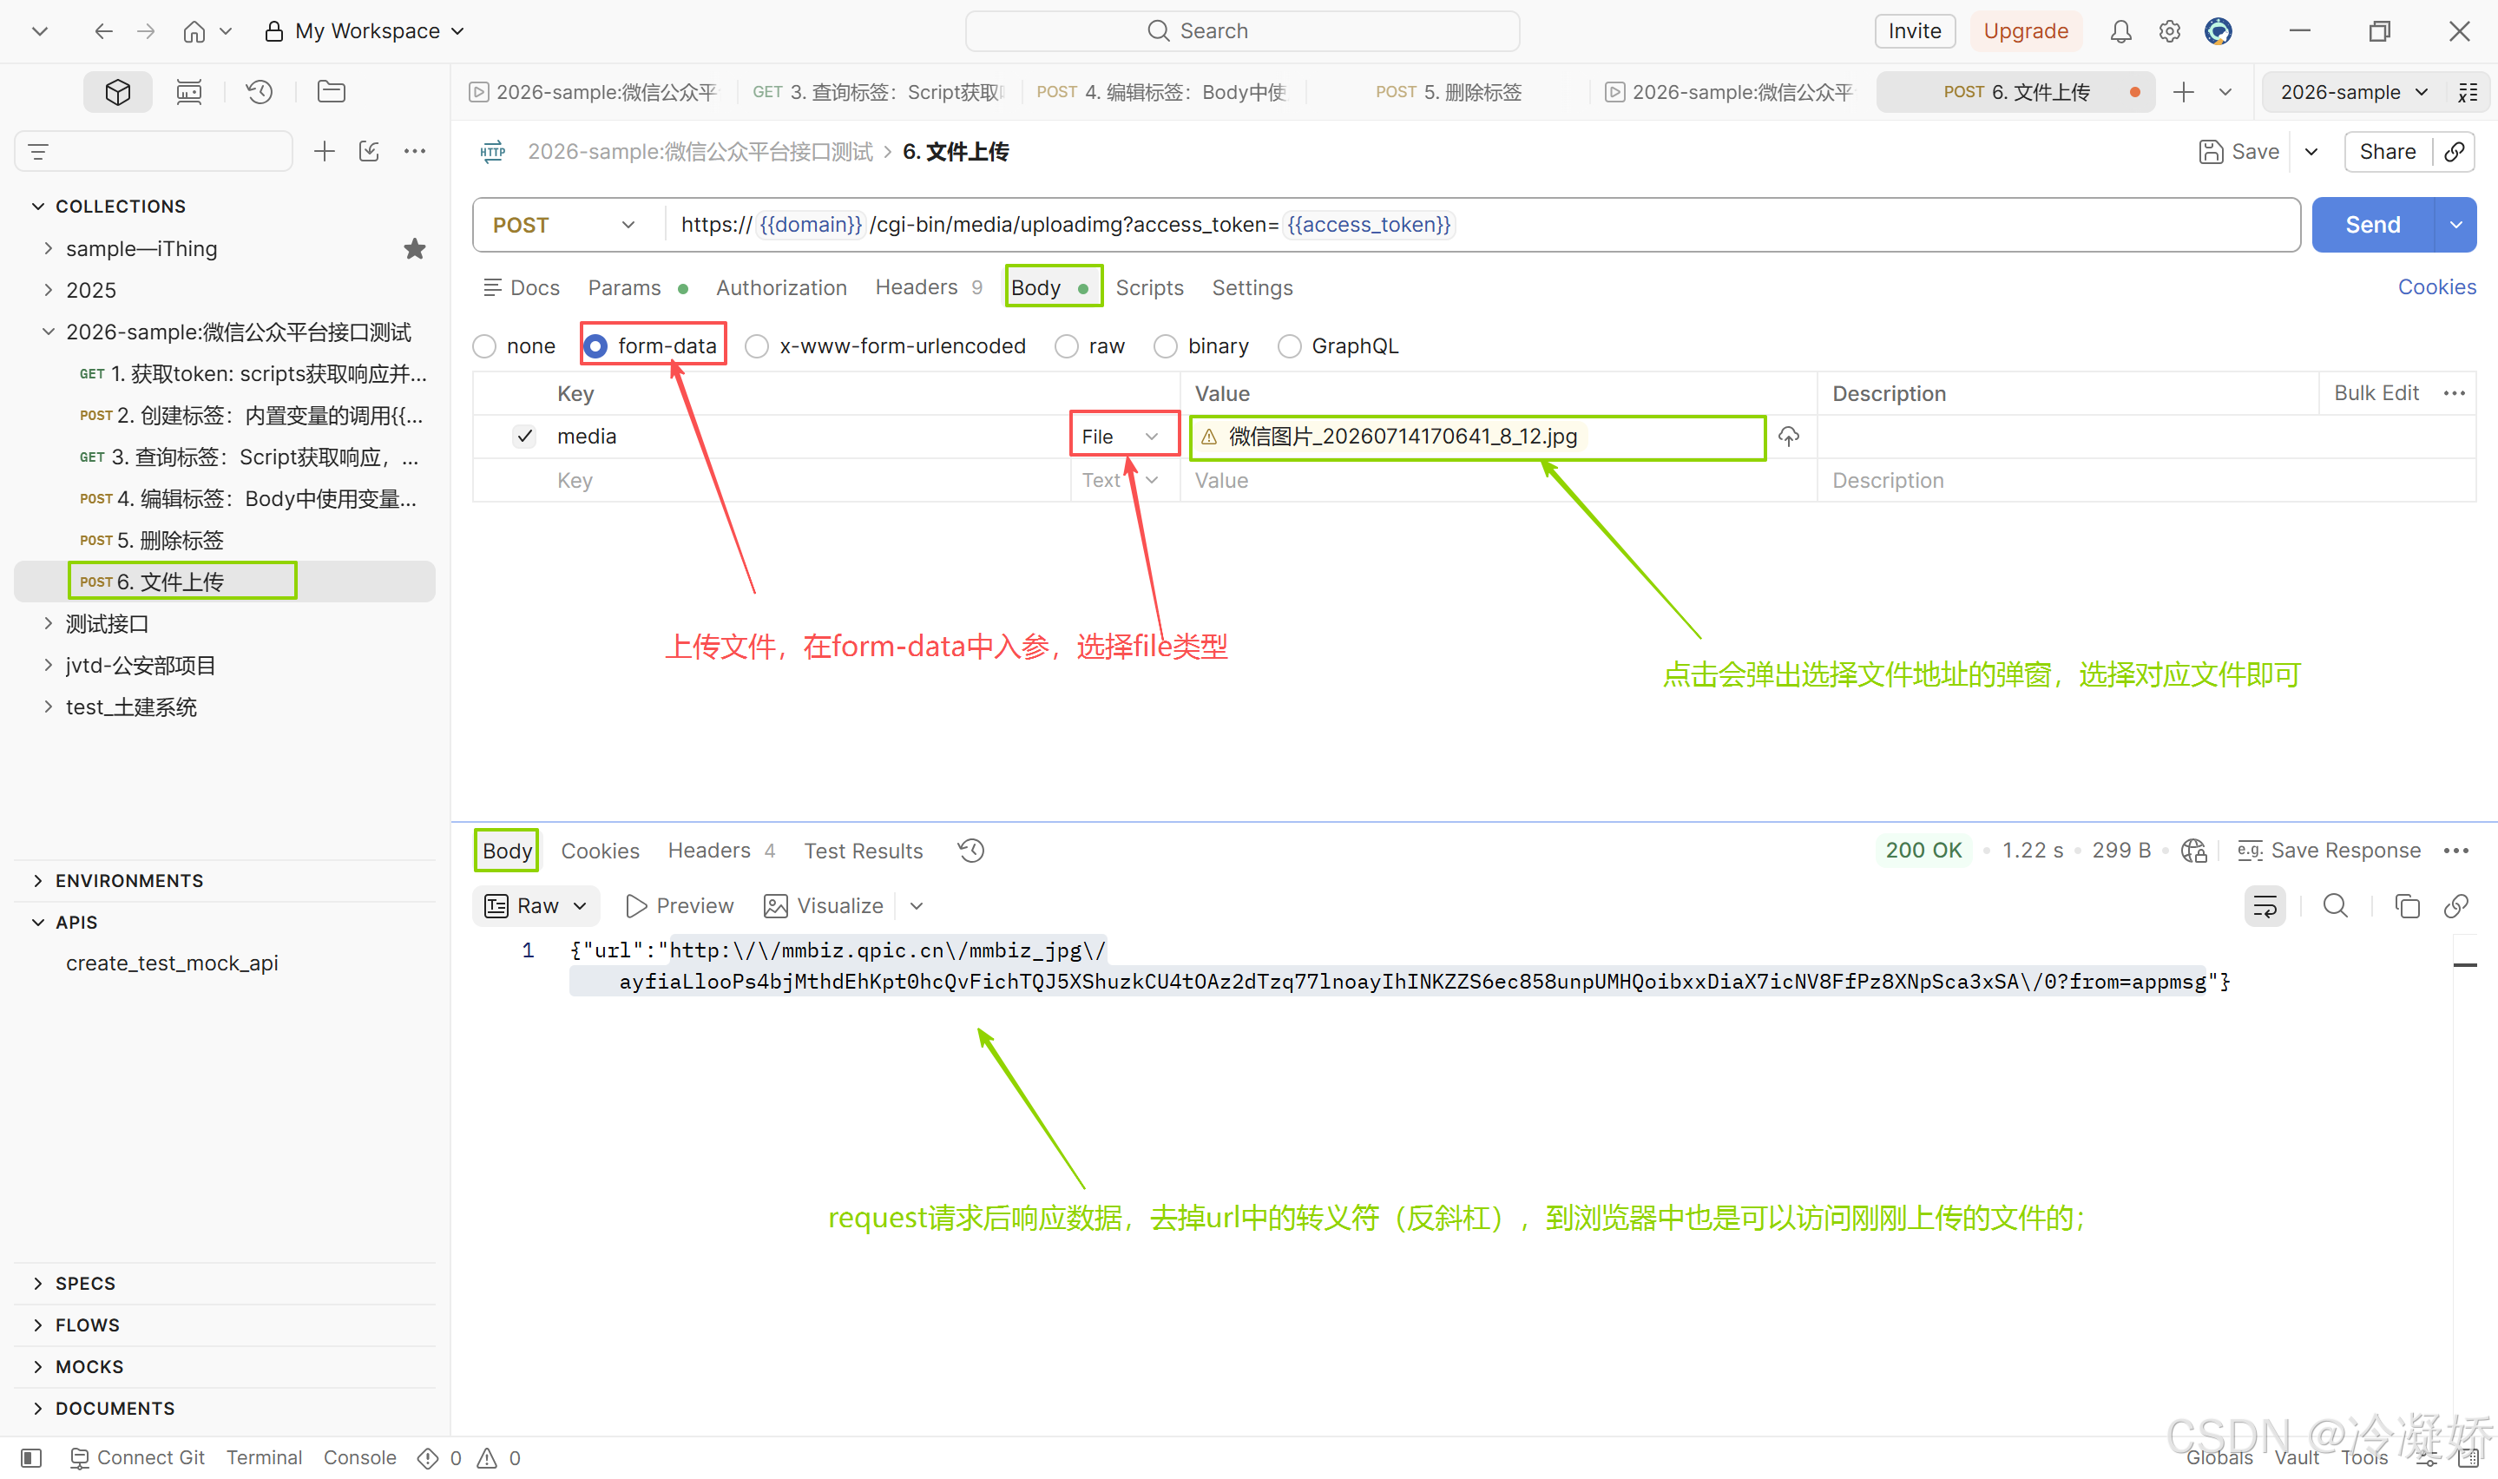Viewport: 2498px width, 1479px height.
Task: Select the form-data body type
Action: (595, 345)
